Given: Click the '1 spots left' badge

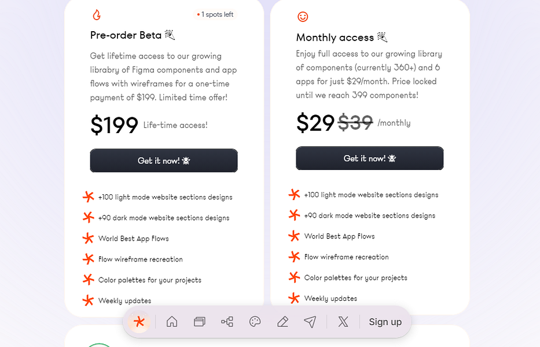Looking at the screenshot, I should [215, 14].
